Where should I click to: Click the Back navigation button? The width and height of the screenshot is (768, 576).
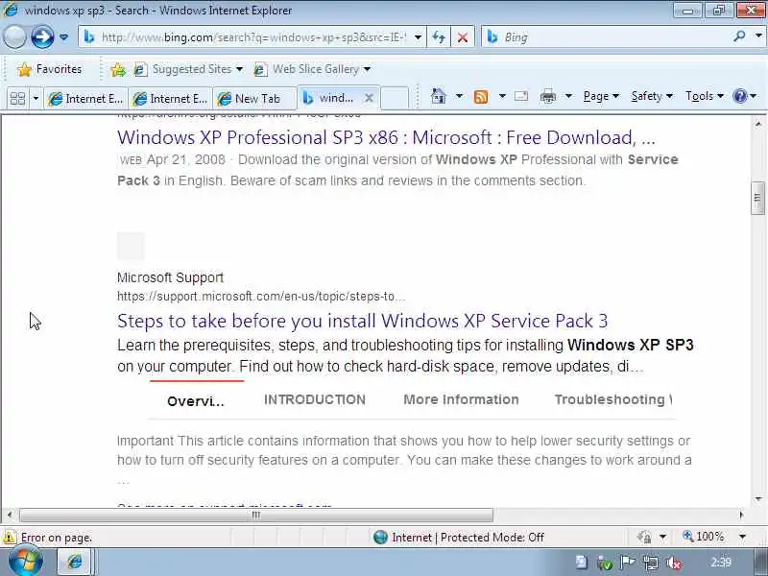pos(14,36)
